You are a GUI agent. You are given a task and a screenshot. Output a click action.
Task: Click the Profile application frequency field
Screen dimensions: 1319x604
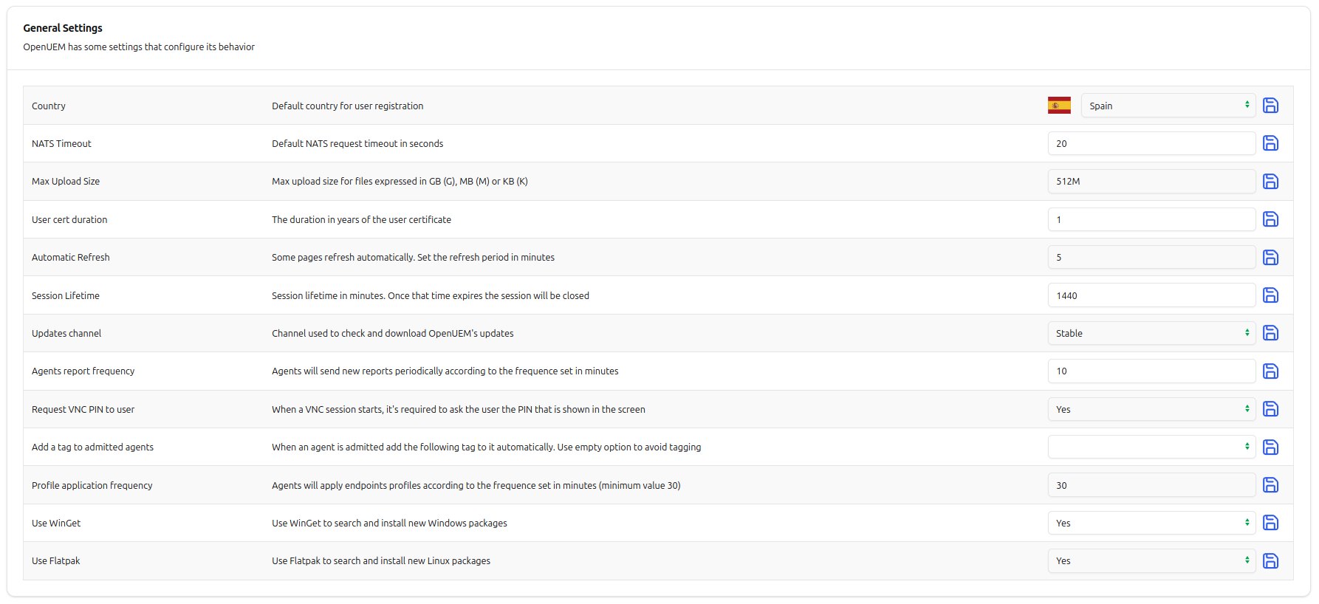(x=1151, y=485)
